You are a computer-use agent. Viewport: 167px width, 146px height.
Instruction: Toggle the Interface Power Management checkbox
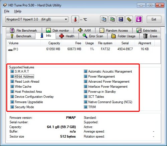86,86
